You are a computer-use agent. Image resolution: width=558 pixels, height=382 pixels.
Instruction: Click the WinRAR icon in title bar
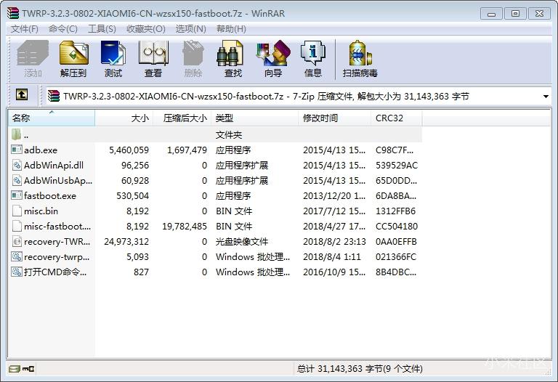pos(13,13)
